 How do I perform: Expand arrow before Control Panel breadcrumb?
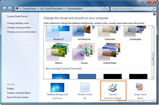click(21, 9)
